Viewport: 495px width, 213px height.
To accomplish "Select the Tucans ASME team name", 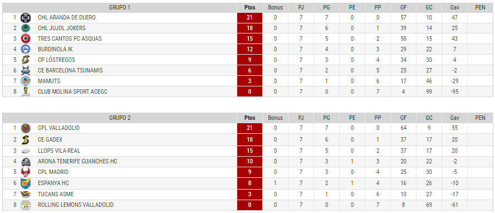I will point(56,194).
